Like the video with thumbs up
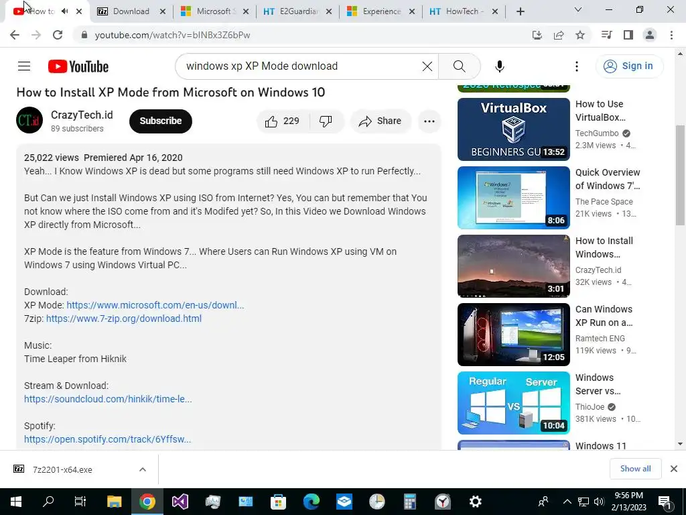This screenshot has width=686, height=515. click(283, 121)
